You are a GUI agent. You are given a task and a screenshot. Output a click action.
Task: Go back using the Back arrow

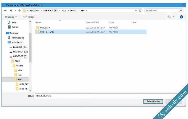[5, 11]
